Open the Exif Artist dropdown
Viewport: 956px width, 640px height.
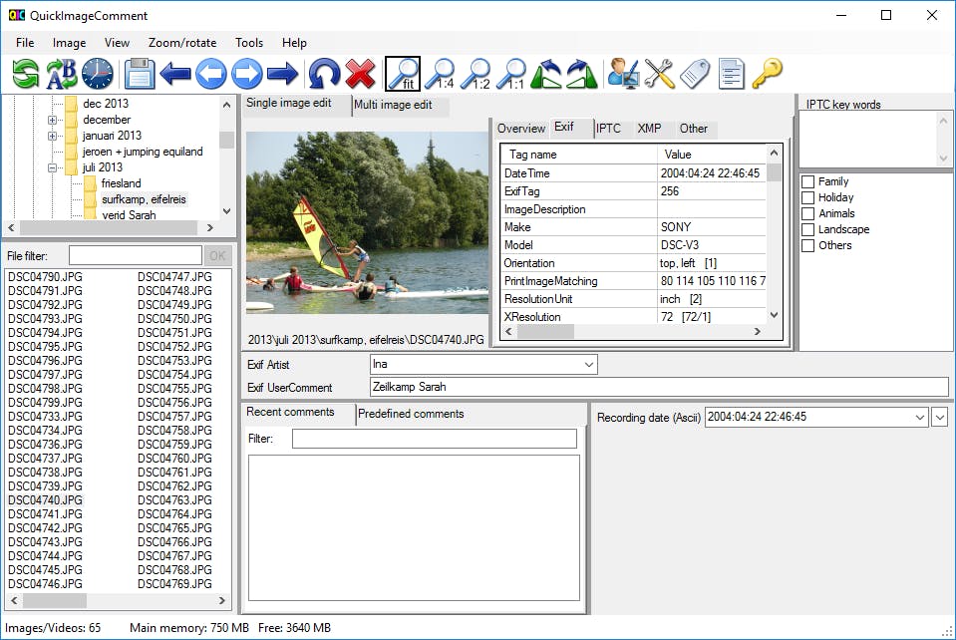tap(588, 365)
